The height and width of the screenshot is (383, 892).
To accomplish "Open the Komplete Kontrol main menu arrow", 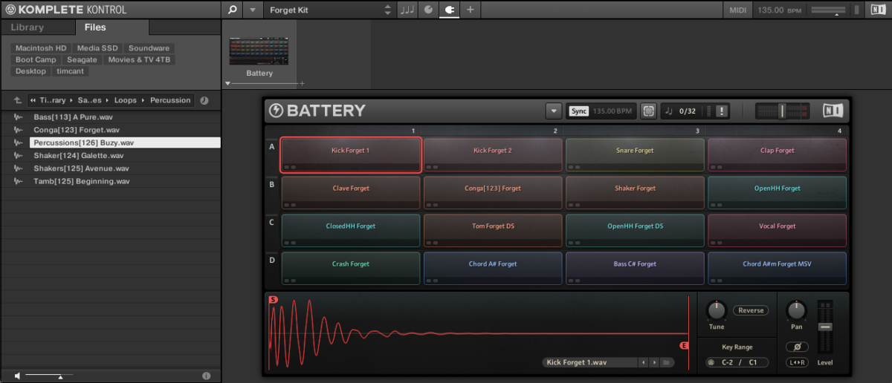I will 253,10.
